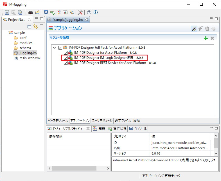The width and height of the screenshot is (221, 181).
Task: Add module with green plus icon
Action: pyautogui.click(x=206, y=38)
